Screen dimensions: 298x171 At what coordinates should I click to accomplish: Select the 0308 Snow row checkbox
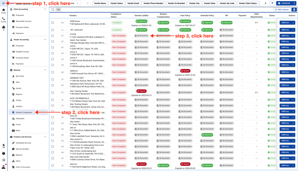pos(52,23)
